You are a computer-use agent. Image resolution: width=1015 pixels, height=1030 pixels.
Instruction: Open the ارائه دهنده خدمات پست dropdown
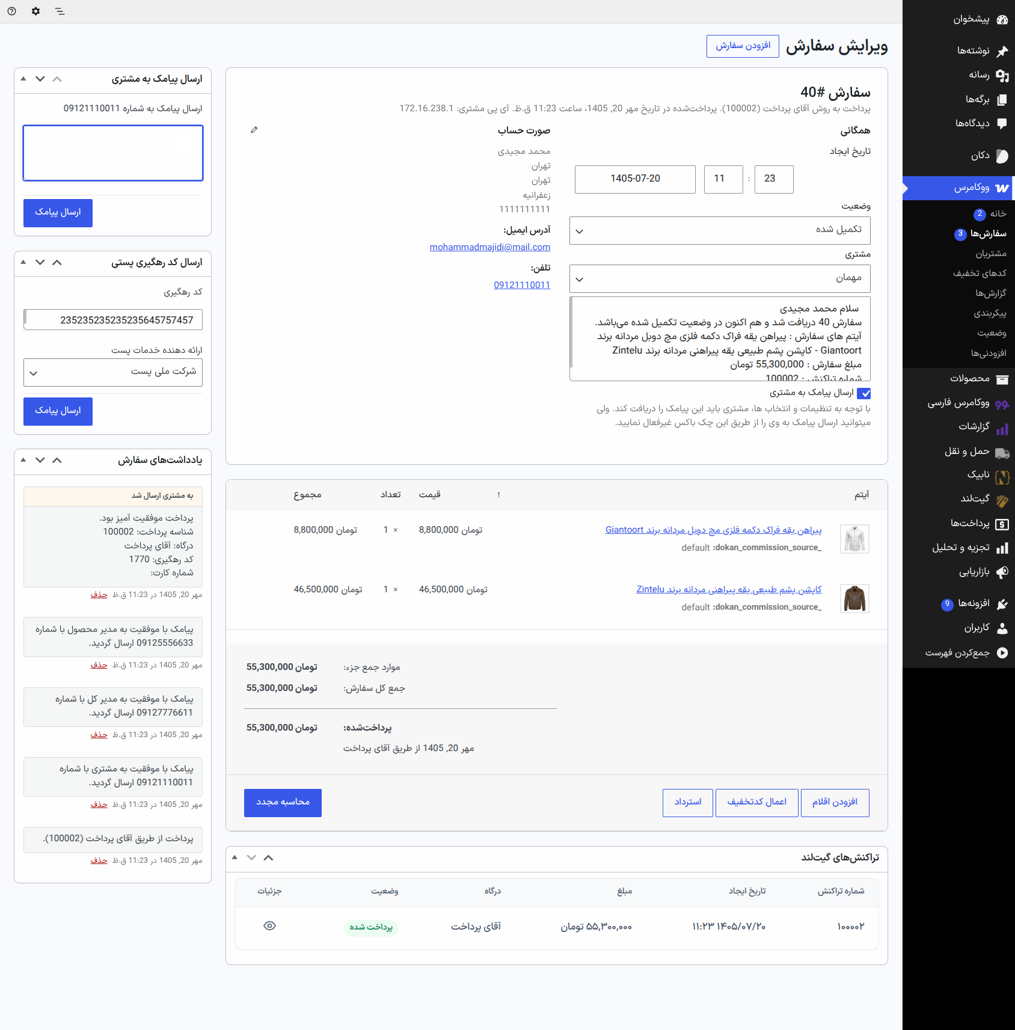tap(113, 372)
